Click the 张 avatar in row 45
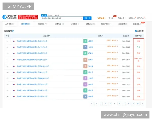The width and height of the screenshot is (152, 121). coord(85,66)
